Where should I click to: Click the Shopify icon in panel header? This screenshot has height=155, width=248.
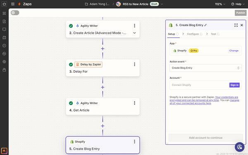[x=171, y=25]
